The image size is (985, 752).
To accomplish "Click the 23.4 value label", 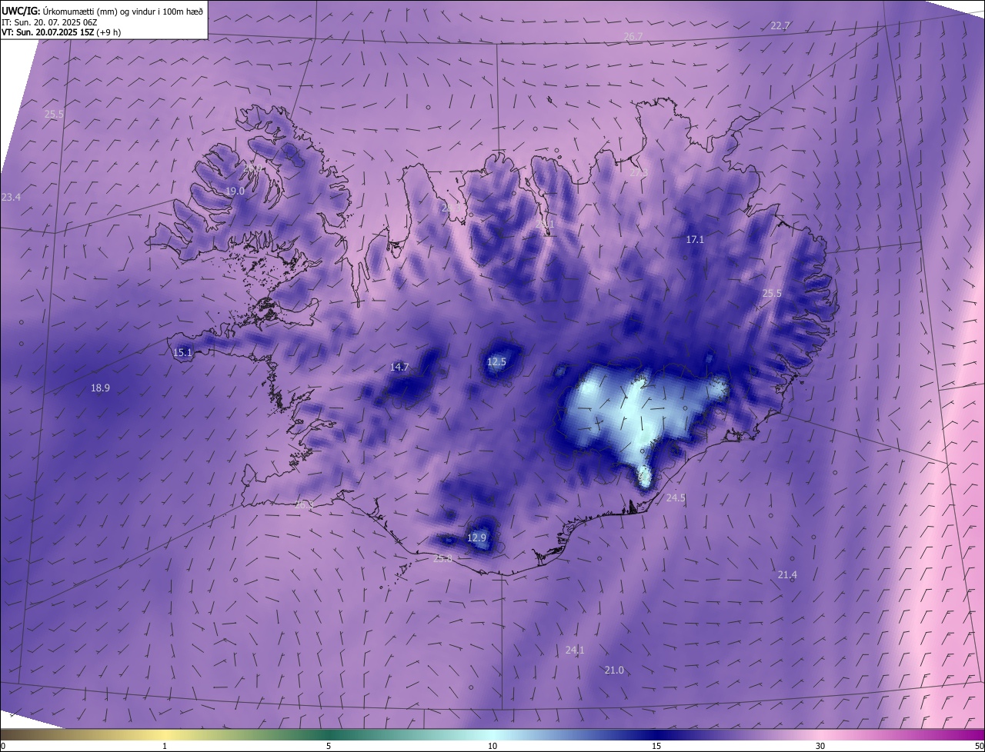I will [x=11, y=198].
